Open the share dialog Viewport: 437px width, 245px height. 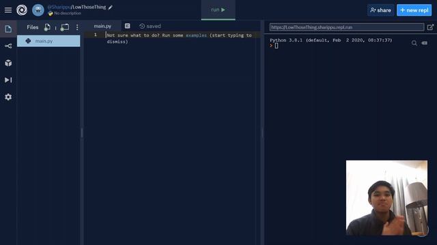pos(381,10)
